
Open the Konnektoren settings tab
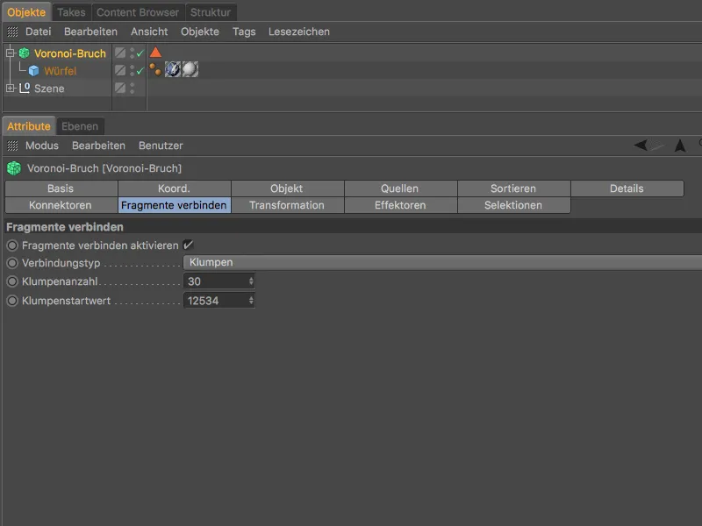61,205
